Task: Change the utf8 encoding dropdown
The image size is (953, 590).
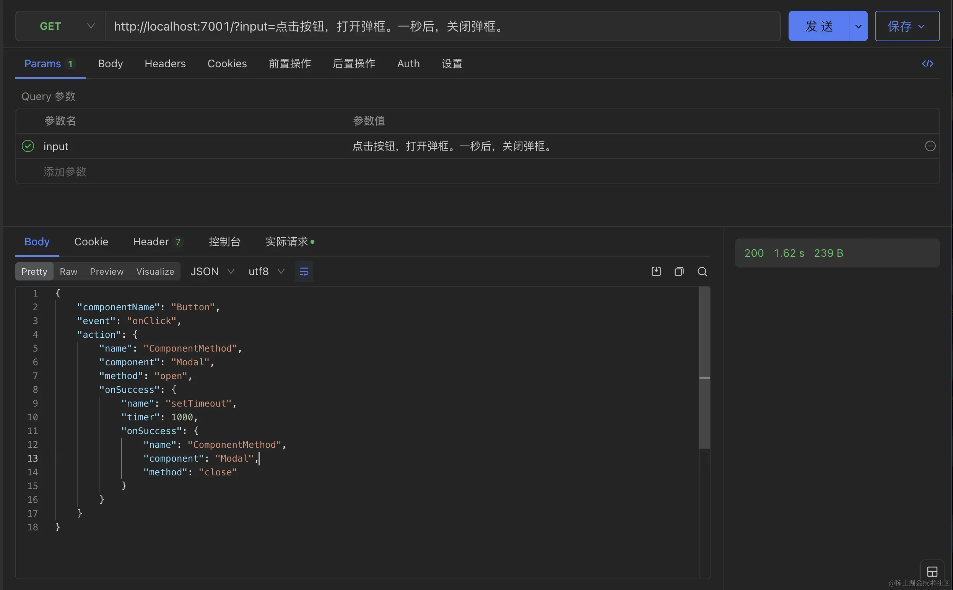Action: click(267, 271)
